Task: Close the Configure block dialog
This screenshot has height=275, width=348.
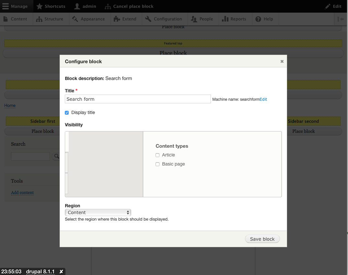Action: click(282, 62)
